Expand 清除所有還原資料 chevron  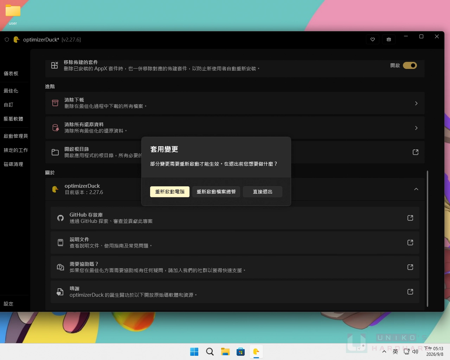416,128
